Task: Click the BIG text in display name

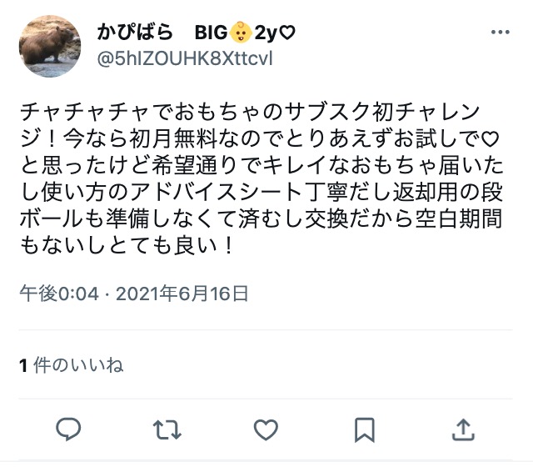Action: coord(211,33)
